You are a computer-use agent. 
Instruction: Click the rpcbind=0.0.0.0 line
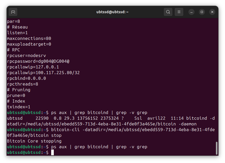coord(26,78)
